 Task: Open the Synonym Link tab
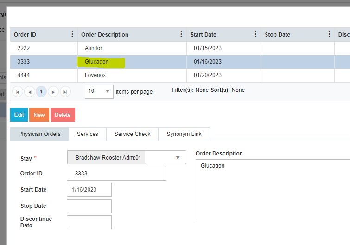click(x=184, y=134)
